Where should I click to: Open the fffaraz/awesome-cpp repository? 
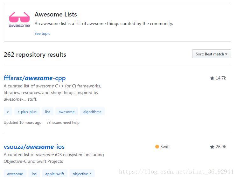point(35,78)
